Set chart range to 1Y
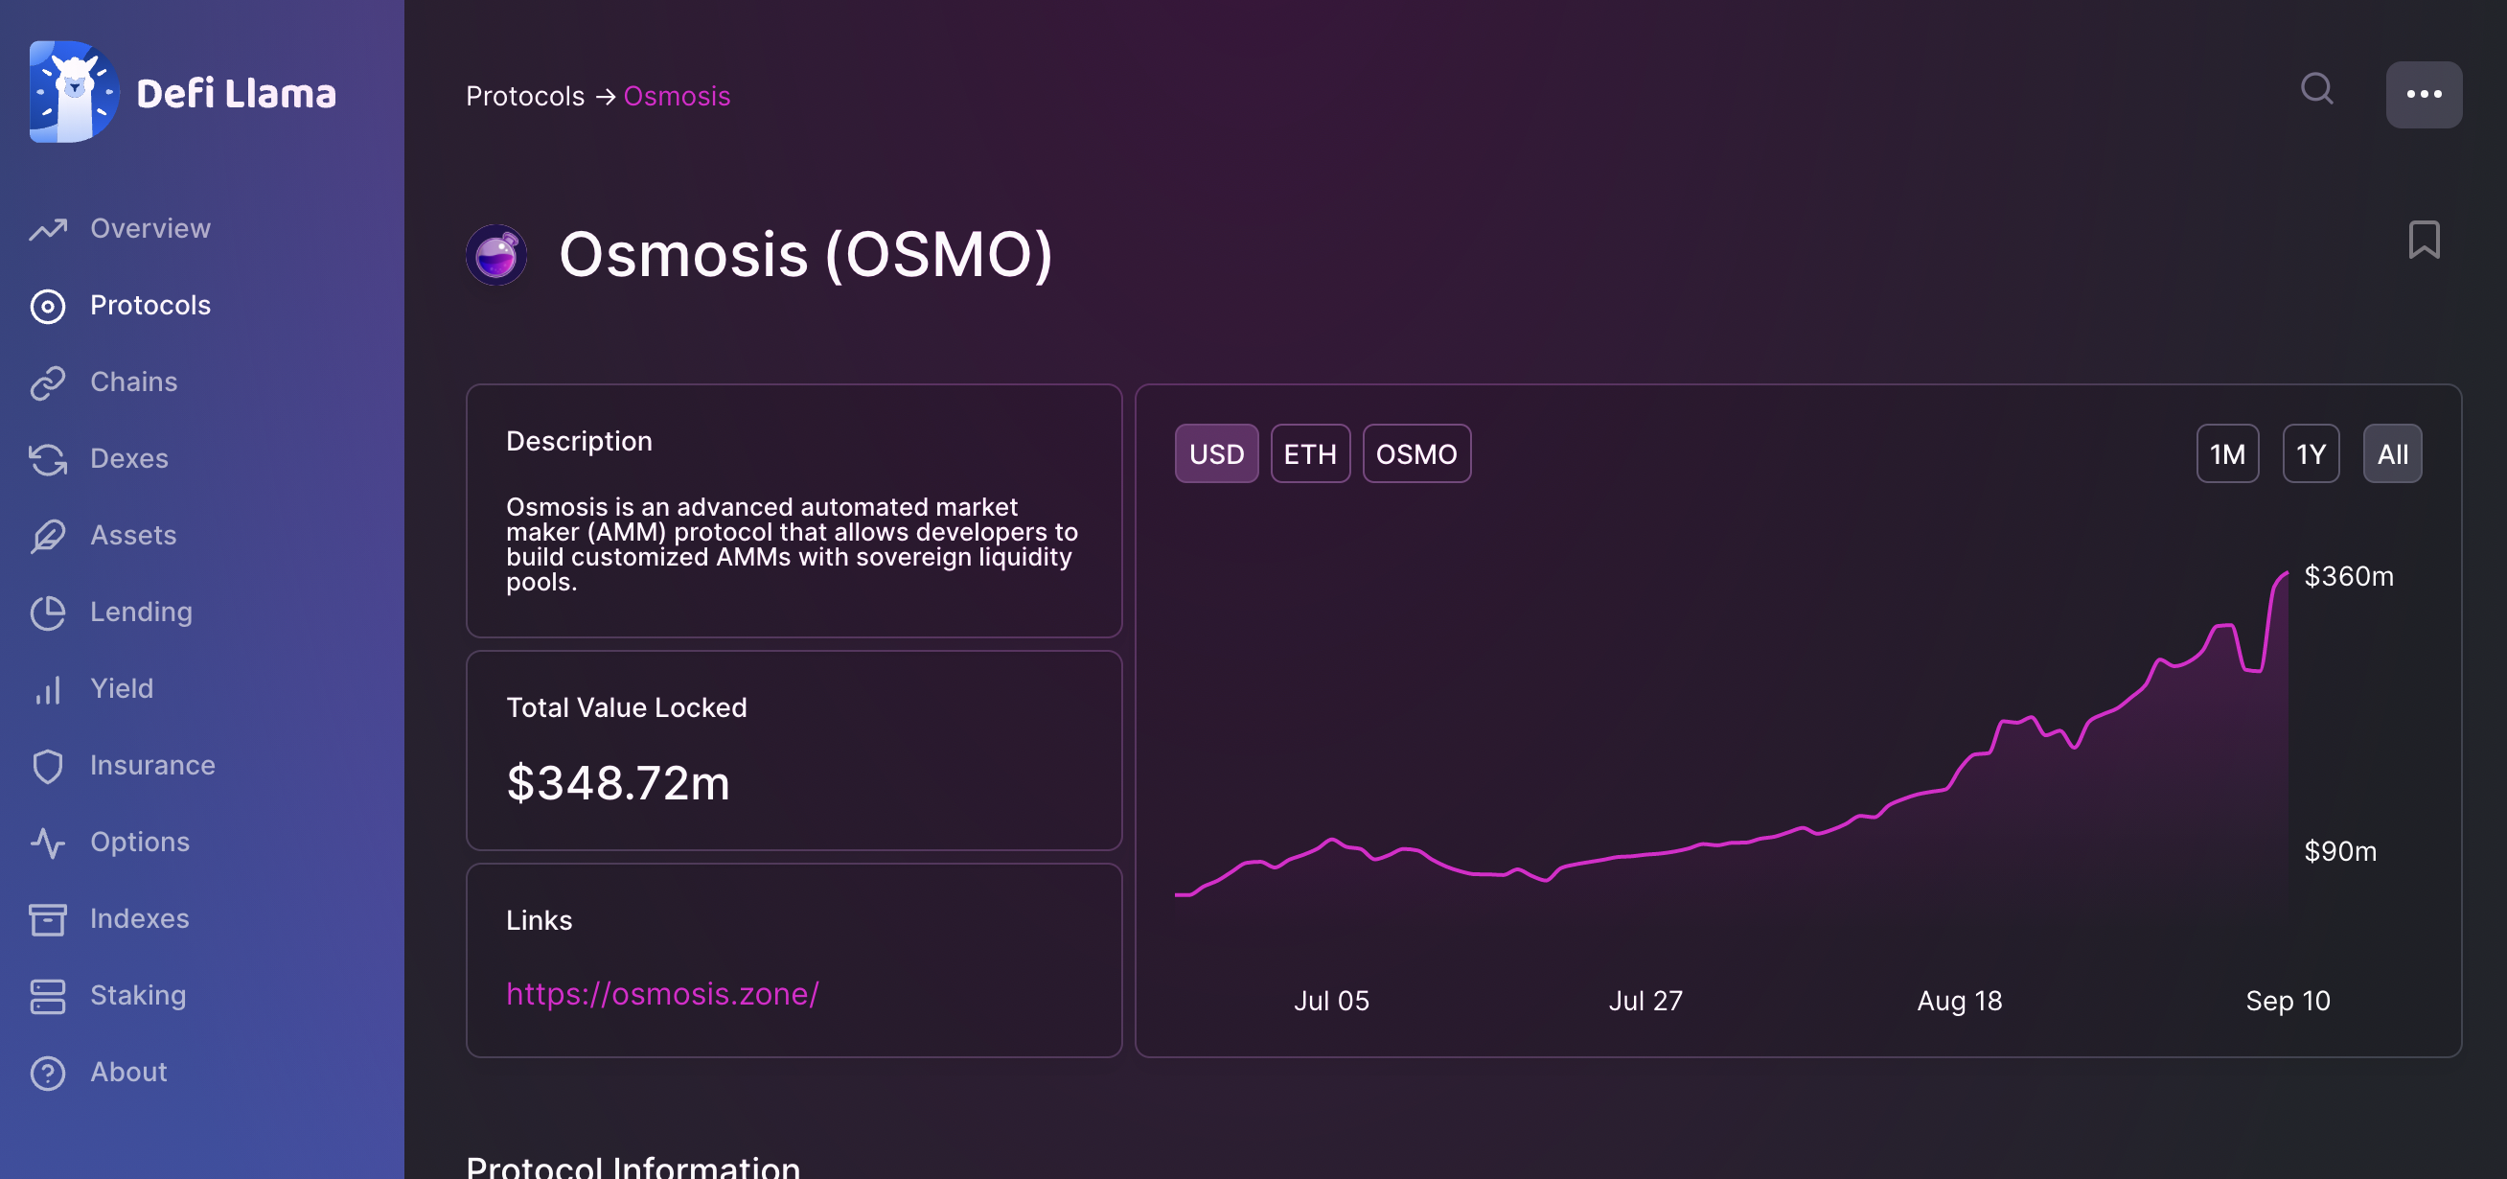 [2311, 453]
